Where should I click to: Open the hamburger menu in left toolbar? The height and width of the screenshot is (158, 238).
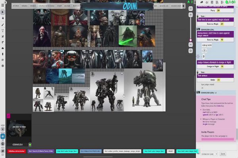click(x=3, y=5)
